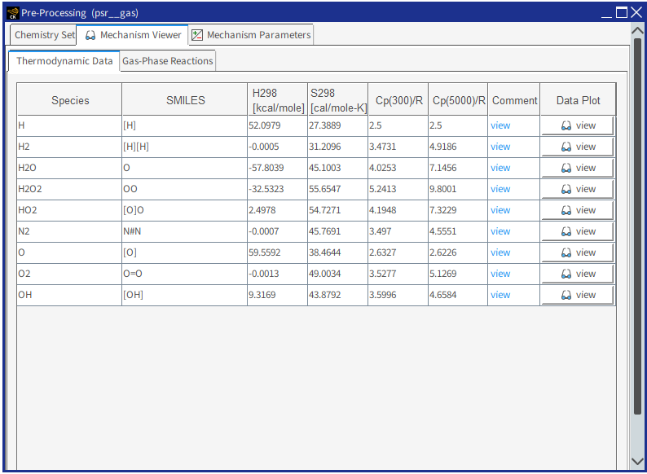Click comment view link for N2
Image resolution: width=647 pixels, height=474 pixels.
coord(500,231)
